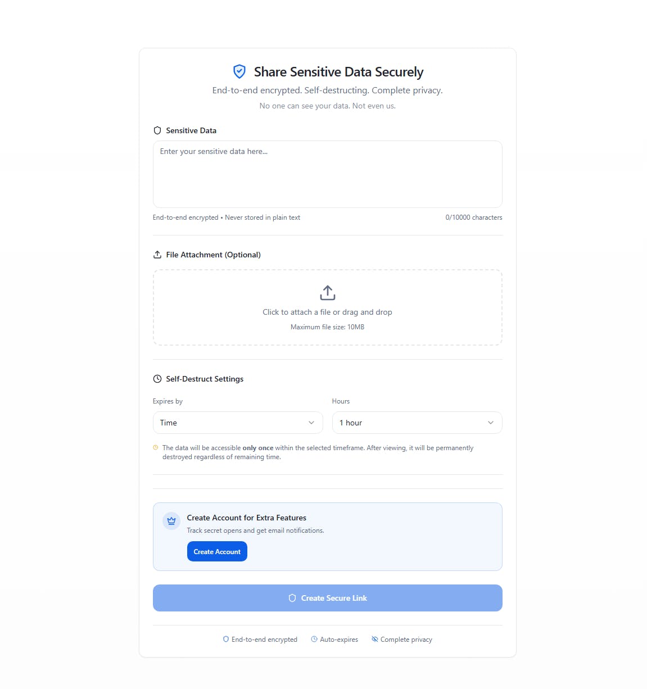Click shield icon next to End-to-end encrypted footer
Viewport: 647px width, 689px height.
[x=226, y=639]
